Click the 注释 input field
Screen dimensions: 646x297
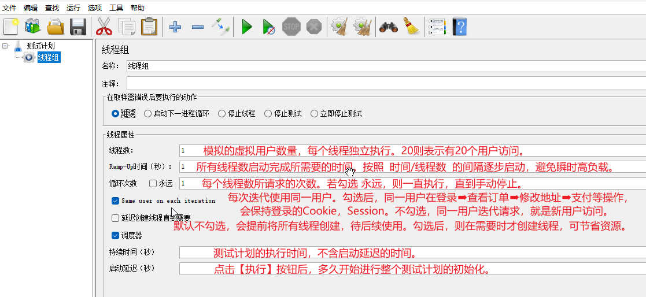click(386, 84)
